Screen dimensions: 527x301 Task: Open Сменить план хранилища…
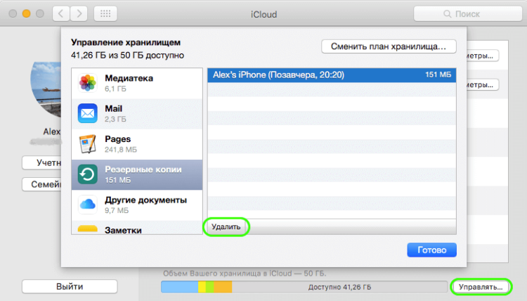point(389,46)
